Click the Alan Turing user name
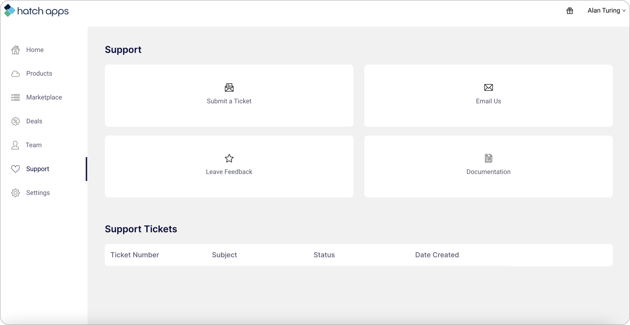 point(603,11)
